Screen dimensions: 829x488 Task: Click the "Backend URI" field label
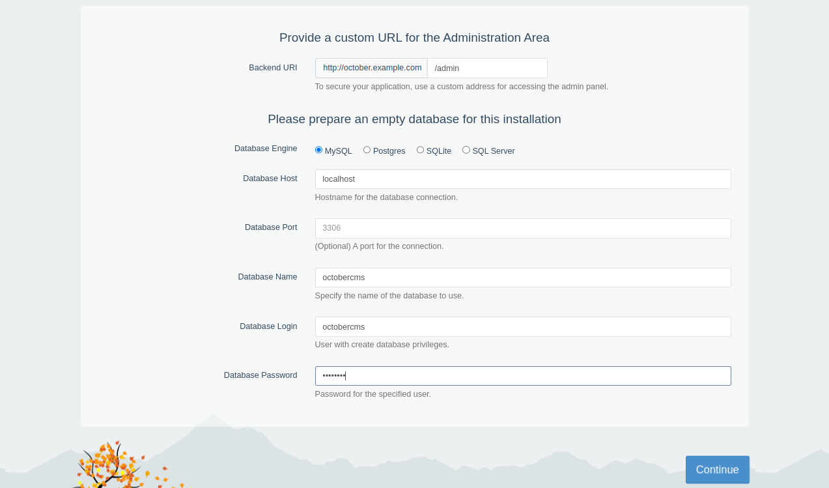point(273,68)
